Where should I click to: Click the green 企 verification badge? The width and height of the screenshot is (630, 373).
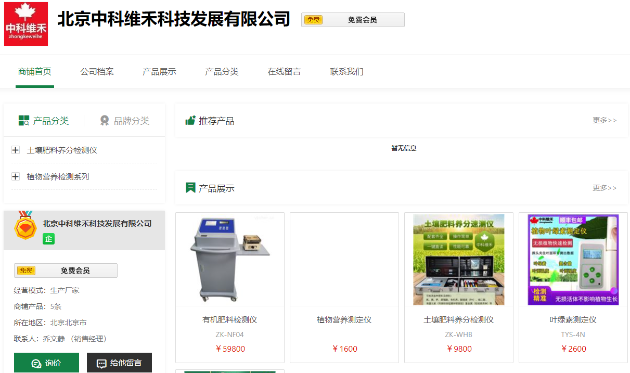click(48, 239)
